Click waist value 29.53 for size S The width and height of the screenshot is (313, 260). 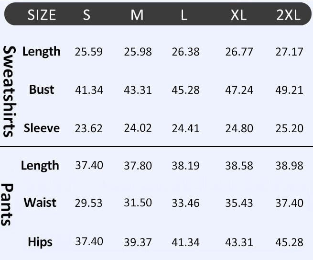[x=88, y=203]
